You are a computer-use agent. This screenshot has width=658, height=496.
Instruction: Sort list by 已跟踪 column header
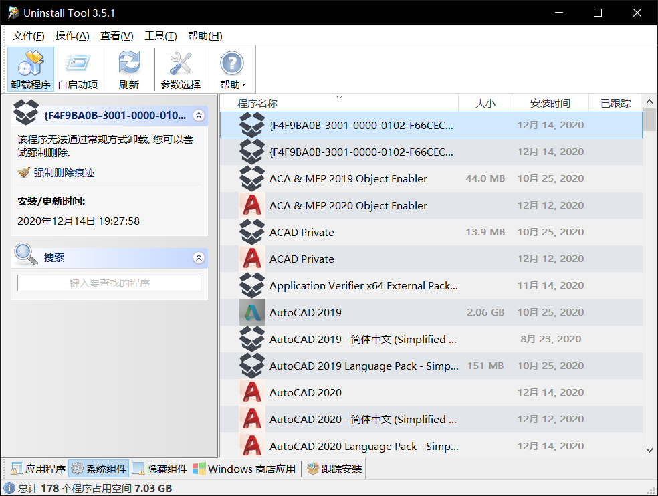615,103
